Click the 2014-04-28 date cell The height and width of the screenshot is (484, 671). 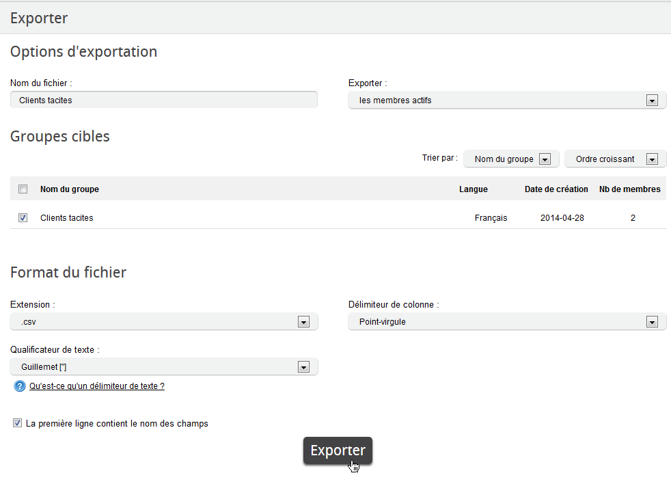(562, 217)
